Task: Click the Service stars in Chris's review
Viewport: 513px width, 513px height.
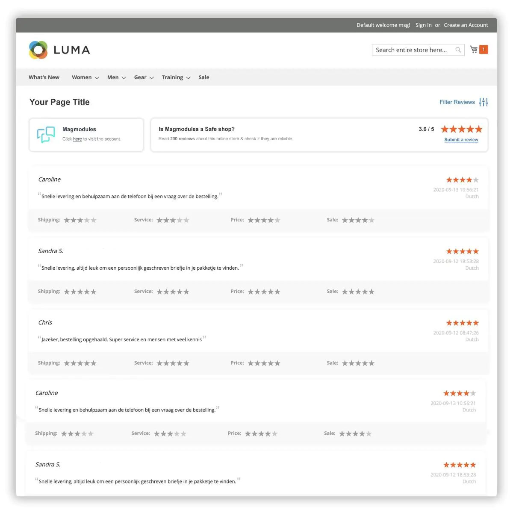Action: (x=173, y=363)
